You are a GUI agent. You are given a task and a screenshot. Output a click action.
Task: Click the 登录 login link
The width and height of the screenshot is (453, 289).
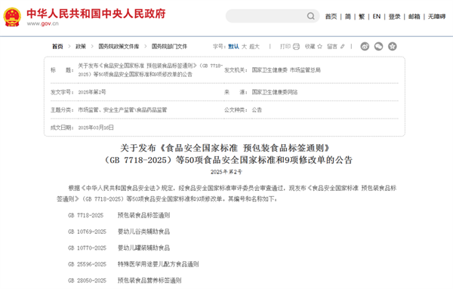pos(395,17)
